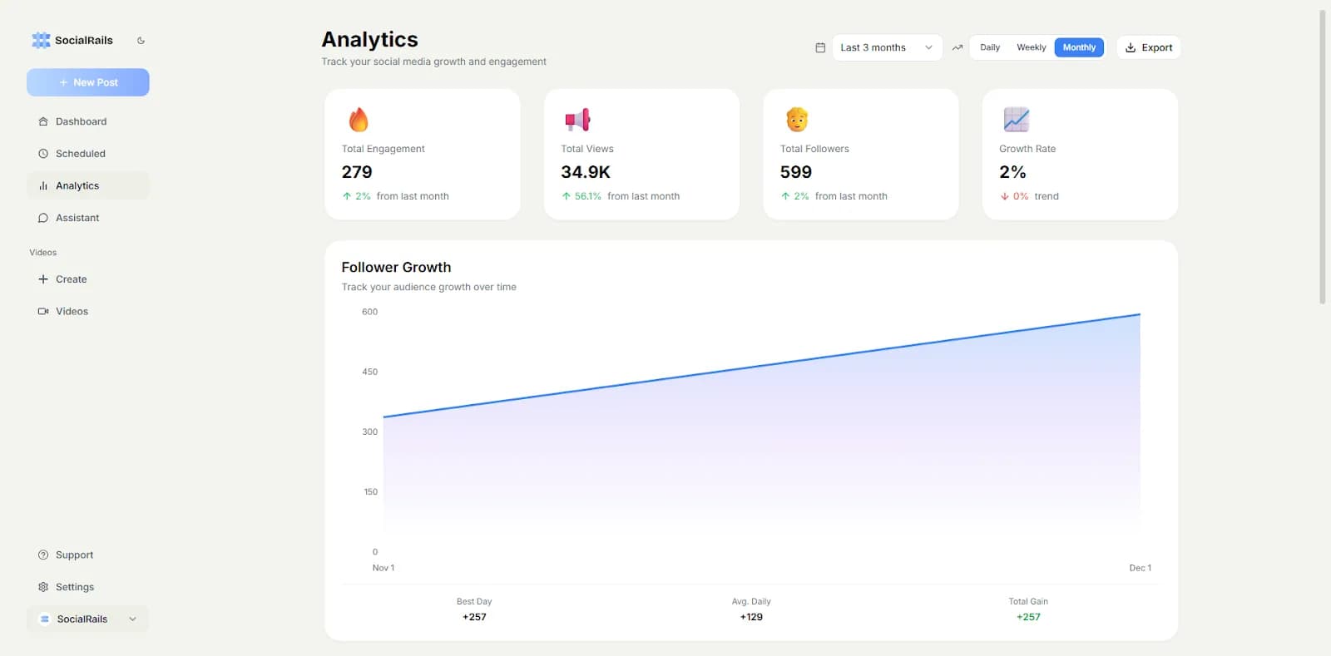Click the calendar icon near date range
Image resolution: width=1331 pixels, height=656 pixels.
tap(820, 47)
